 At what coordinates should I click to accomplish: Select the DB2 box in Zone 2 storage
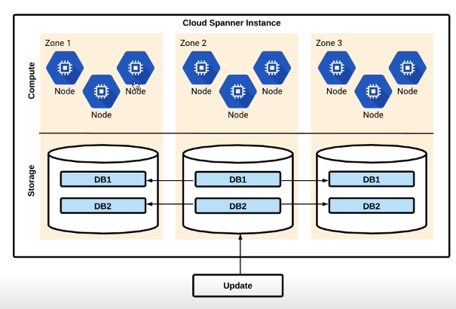[x=238, y=206]
